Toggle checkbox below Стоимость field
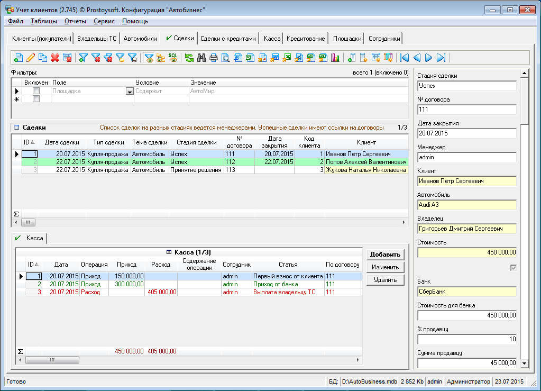Image resolution: width=541 pixels, height=391 pixels. (512, 268)
